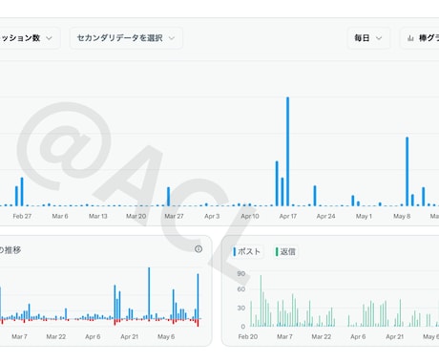Image resolution: width=439 pixels, height=363 pixels.
Task: Click the 'Mar 13' axis label
Action: 98,216
